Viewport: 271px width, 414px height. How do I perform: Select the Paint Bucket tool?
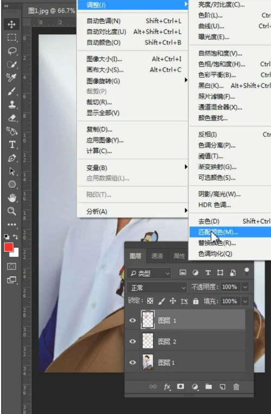pyautogui.click(x=11, y=131)
